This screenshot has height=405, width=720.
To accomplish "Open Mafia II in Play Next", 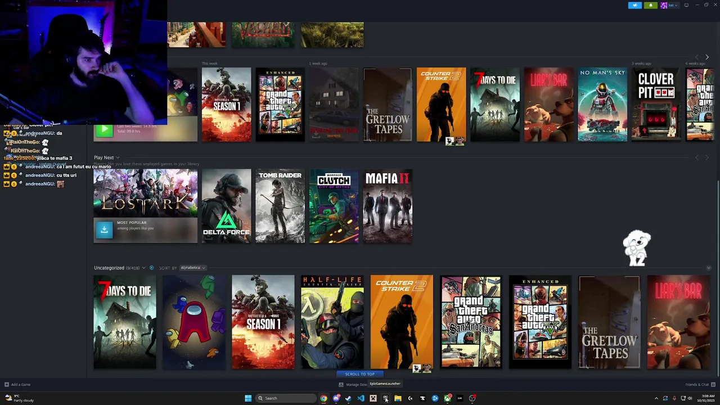I will tap(388, 206).
